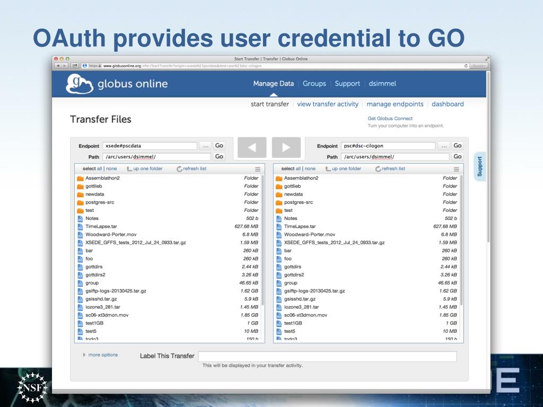Viewport: 543px width, 407px height.
Task: Click the transfer-right arrow button
Action: pos(286,147)
